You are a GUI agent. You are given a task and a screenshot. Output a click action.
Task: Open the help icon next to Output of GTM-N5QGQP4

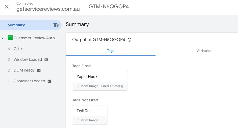[129, 40]
